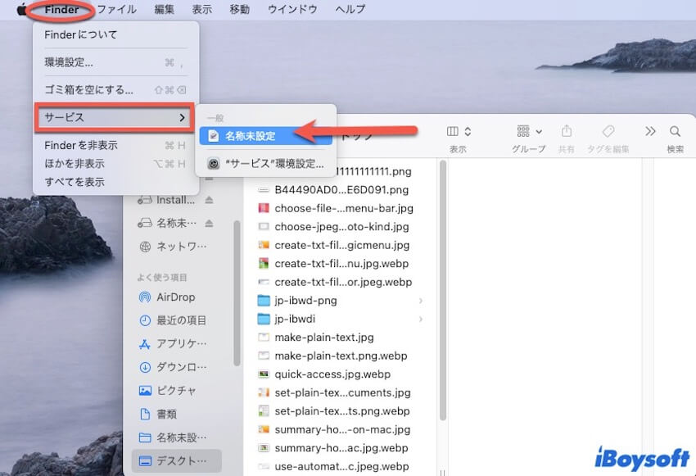696x476 pixels.
Task: Open the グループ grouping dropdown
Action: [x=530, y=132]
